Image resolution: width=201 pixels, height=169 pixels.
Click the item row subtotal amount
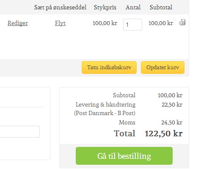coord(161,23)
